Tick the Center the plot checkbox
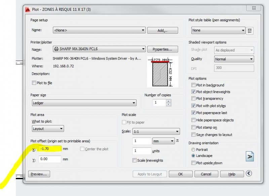Image resolution: width=269 pixels, height=196 pixels. (x=82, y=149)
